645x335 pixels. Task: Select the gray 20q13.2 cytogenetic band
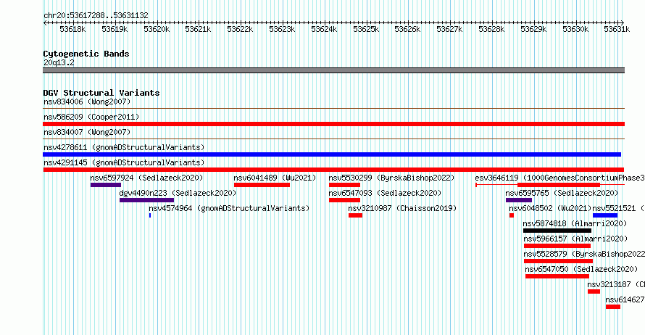pos(333,70)
